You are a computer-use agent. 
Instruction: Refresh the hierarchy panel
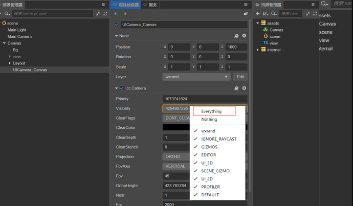point(105,14)
